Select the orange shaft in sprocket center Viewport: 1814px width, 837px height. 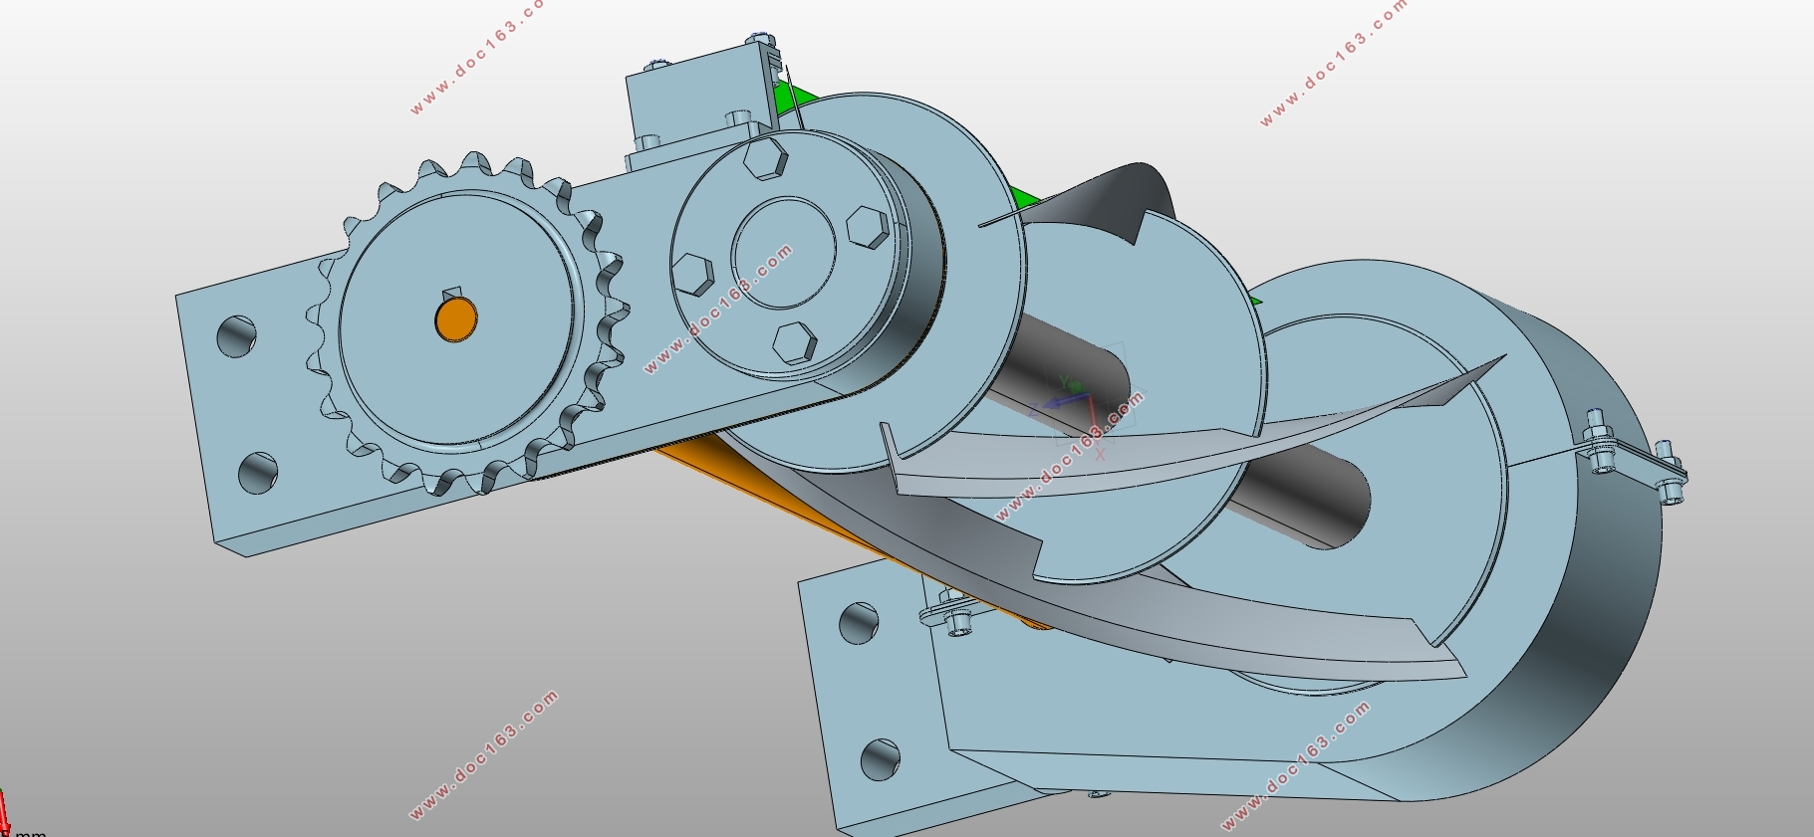point(456,318)
